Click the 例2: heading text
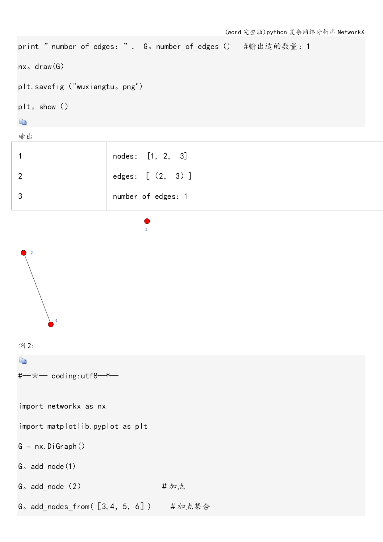The image size is (383, 542). 26,346
